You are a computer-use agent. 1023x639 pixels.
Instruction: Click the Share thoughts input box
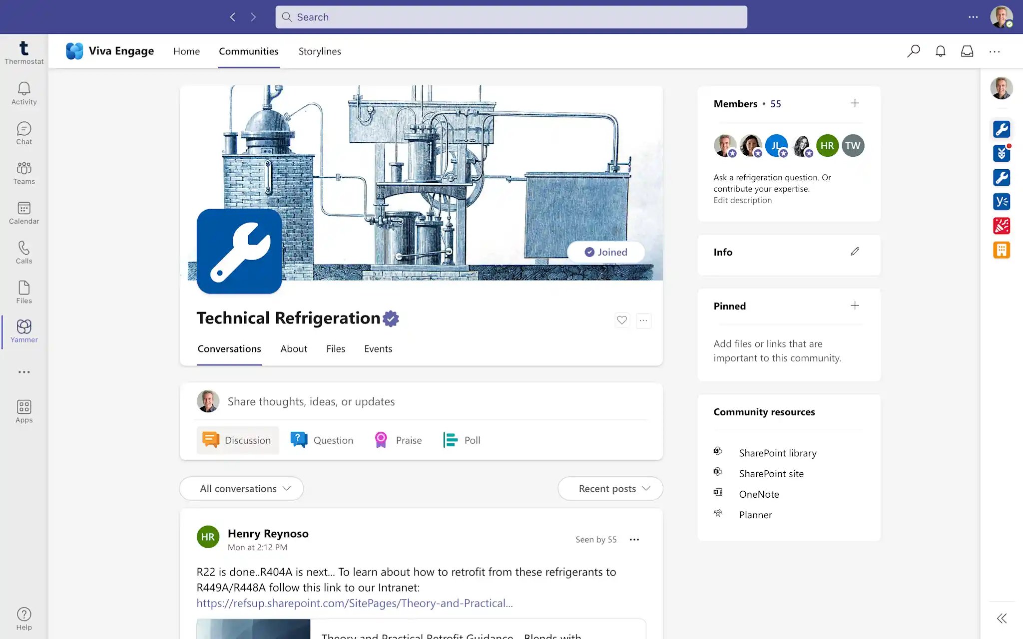[311, 401]
